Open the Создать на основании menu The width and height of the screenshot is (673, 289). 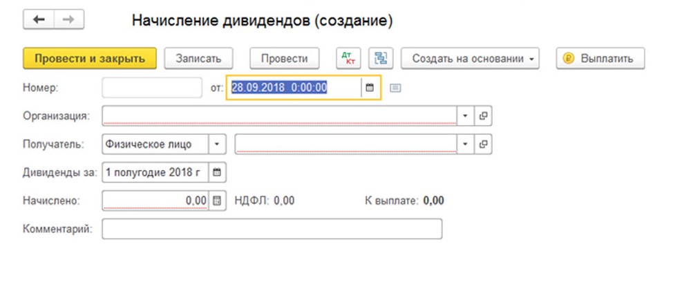(470, 59)
